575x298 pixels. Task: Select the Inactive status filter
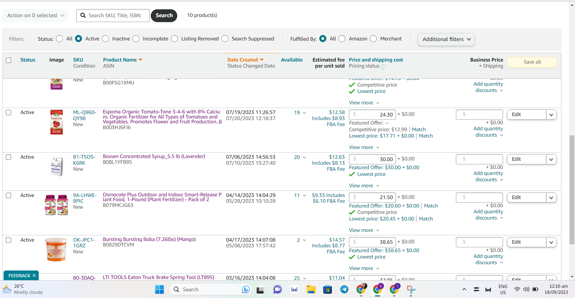point(106,39)
